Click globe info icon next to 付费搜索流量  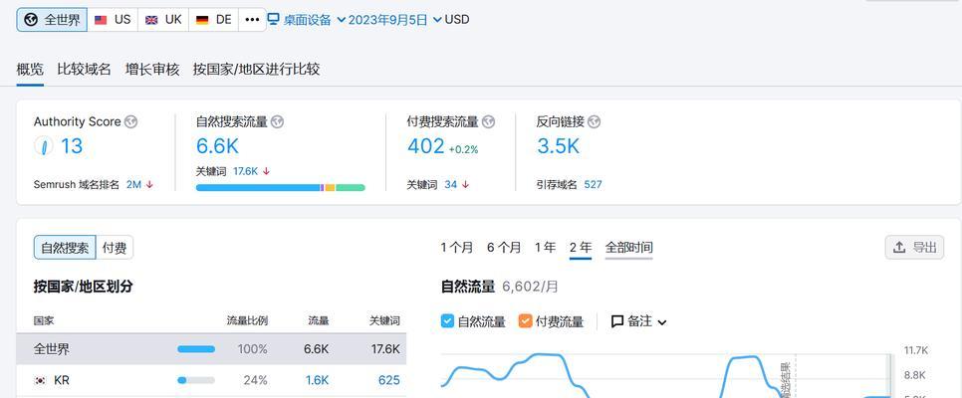point(488,121)
